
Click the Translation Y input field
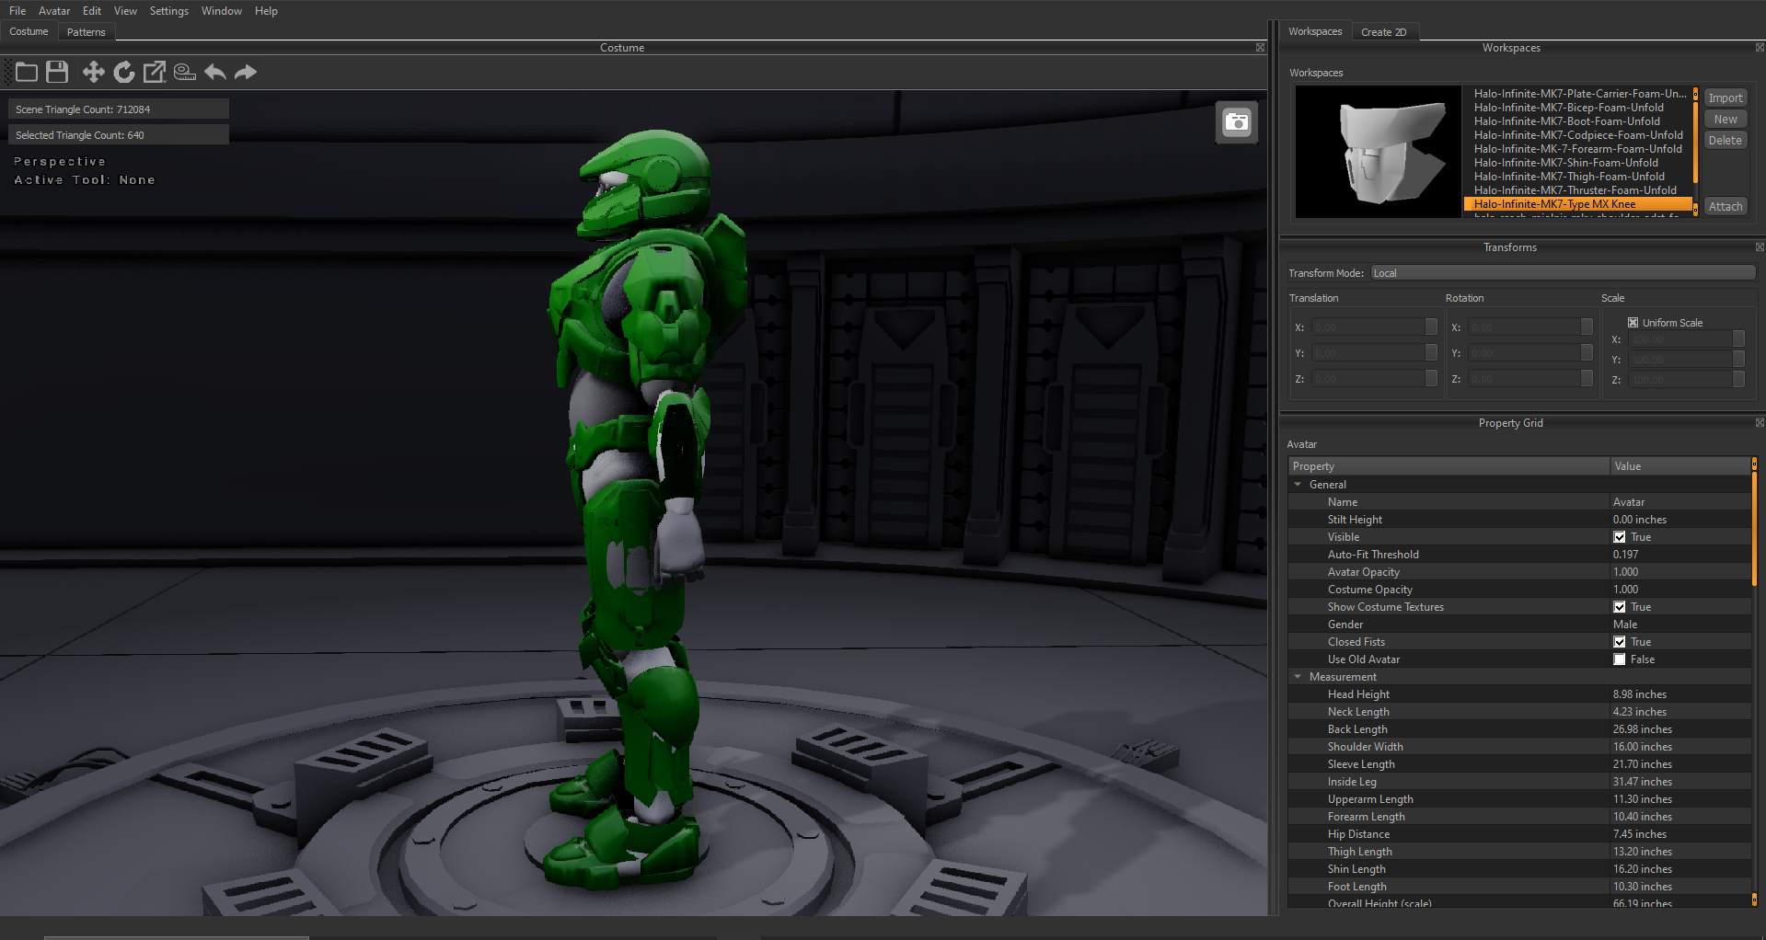(x=1368, y=353)
